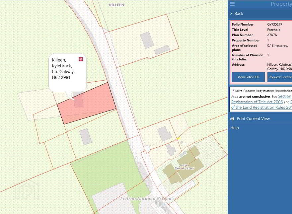Click the Address label in folio details

[x=238, y=65]
